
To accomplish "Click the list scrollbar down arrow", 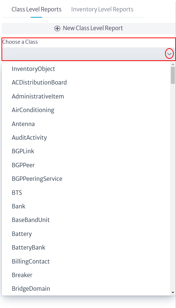I will click(x=173, y=293).
